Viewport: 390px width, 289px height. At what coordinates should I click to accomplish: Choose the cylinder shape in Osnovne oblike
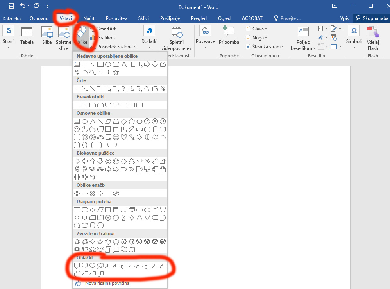click(x=155, y=129)
